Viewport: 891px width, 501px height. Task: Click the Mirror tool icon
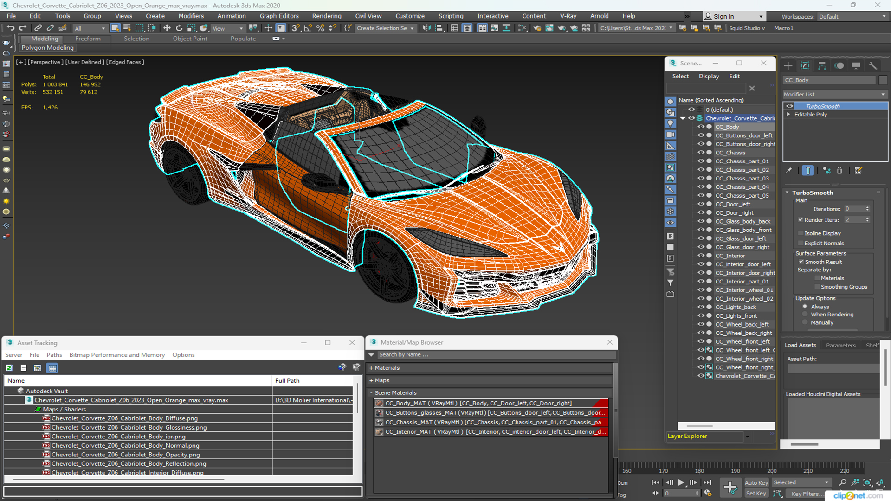[x=426, y=28]
